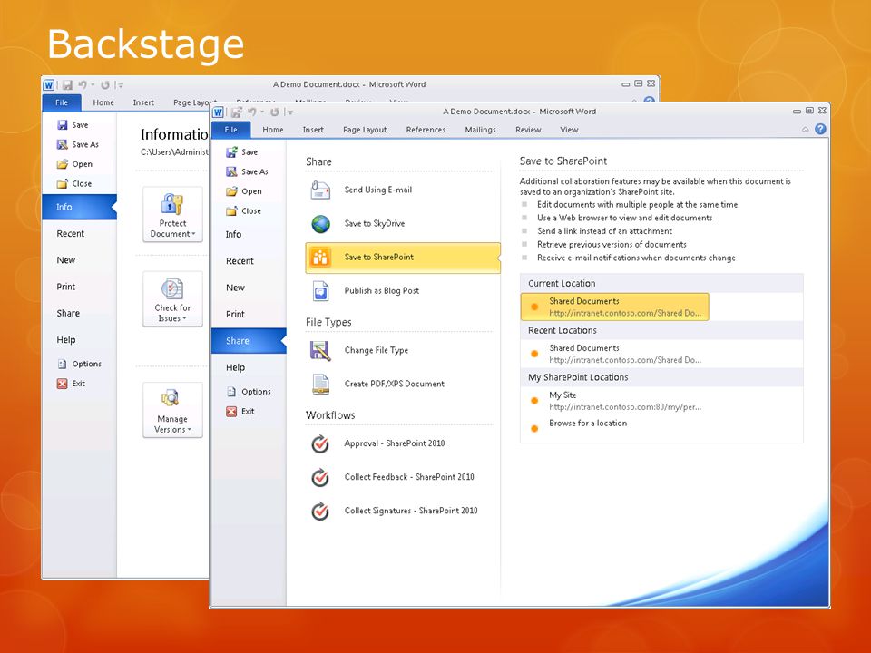The width and height of the screenshot is (871, 653).
Task: Switch to Home tab in the front window
Action: pos(273,130)
